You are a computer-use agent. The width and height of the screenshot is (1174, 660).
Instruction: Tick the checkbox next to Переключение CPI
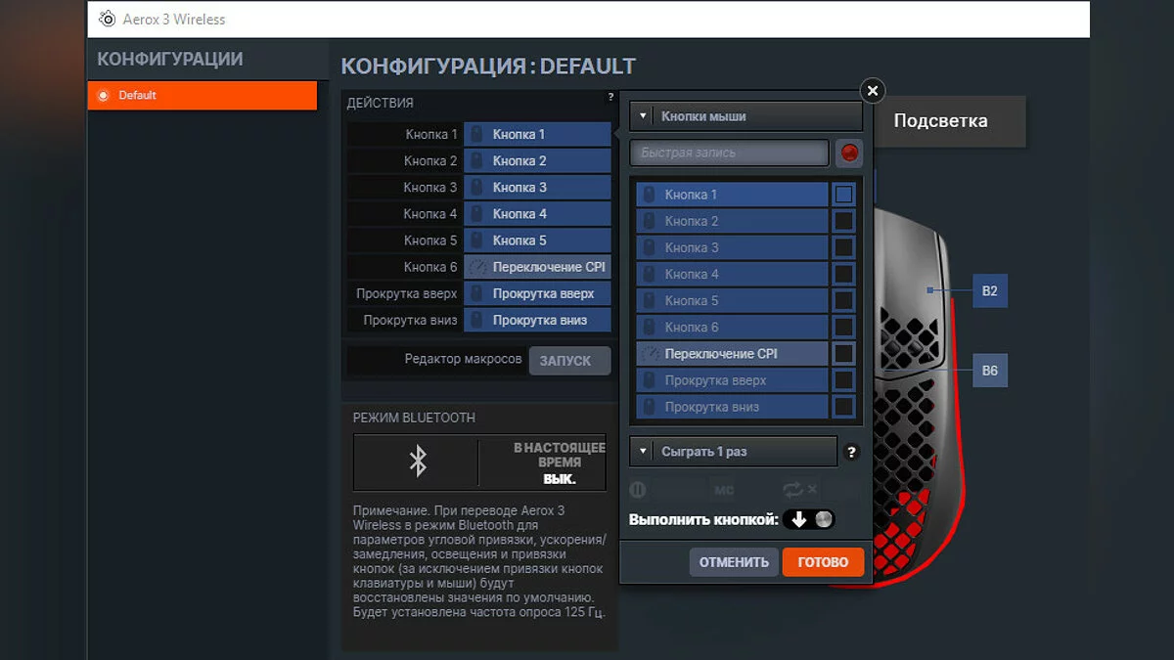[x=843, y=354]
